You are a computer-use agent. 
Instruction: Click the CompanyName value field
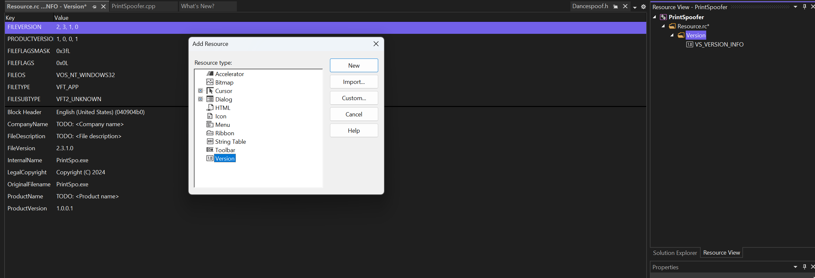(x=90, y=124)
